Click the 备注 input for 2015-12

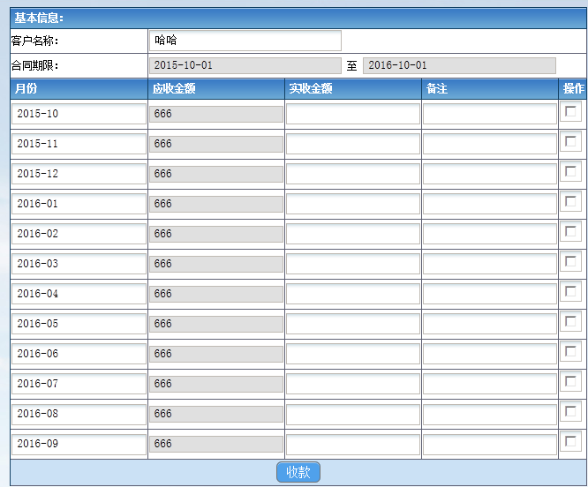pyautogui.click(x=490, y=174)
